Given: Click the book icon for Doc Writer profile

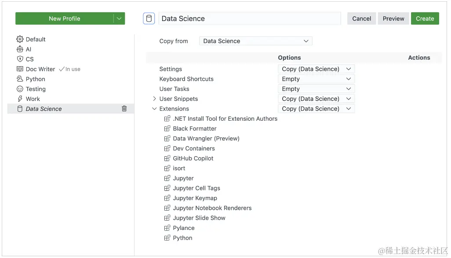Looking at the screenshot, I should point(20,69).
